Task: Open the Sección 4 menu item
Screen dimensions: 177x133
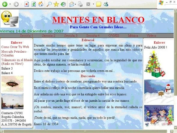Action: 93,36
